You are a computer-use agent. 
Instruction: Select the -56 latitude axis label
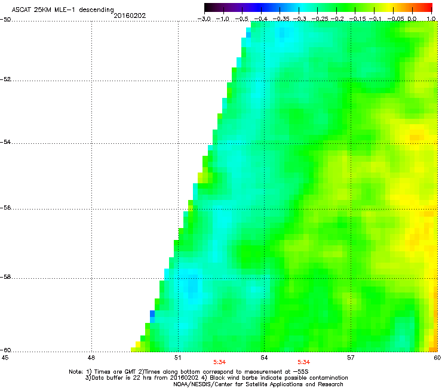5,207
